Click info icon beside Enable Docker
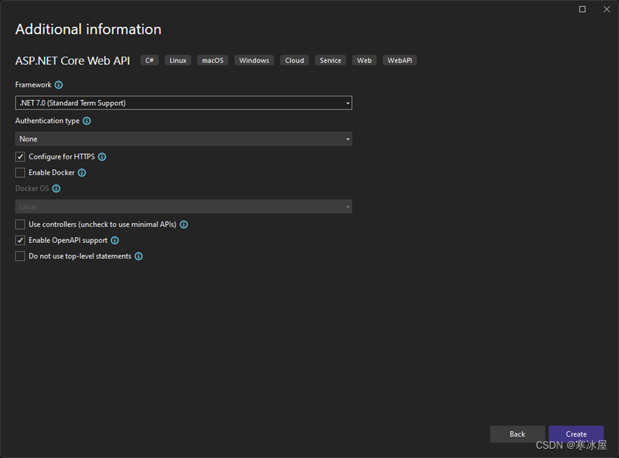Screen dimensions: 619x458 coord(82,173)
